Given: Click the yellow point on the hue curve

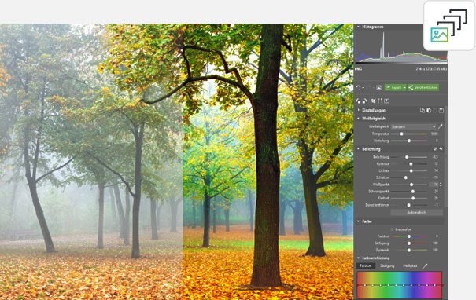Looking at the screenshot, I should [373, 285].
